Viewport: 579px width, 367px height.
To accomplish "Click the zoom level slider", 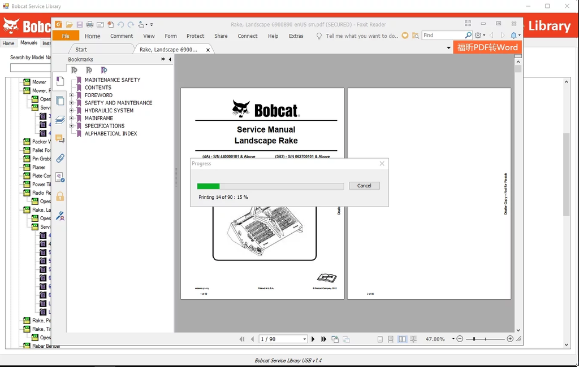I will click(485, 339).
